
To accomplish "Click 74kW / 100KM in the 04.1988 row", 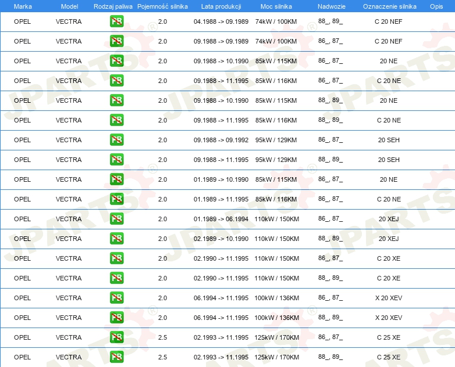I will [x=276, y=21].
